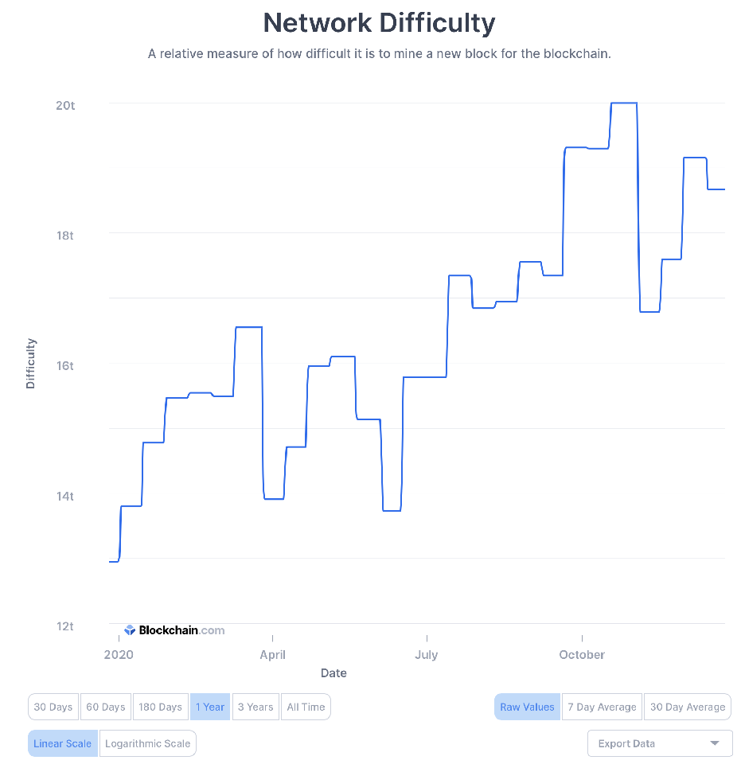The image size is (741, 764).
Task: Select Logarithmic Scale option
Action: click(x=148, y=743)
